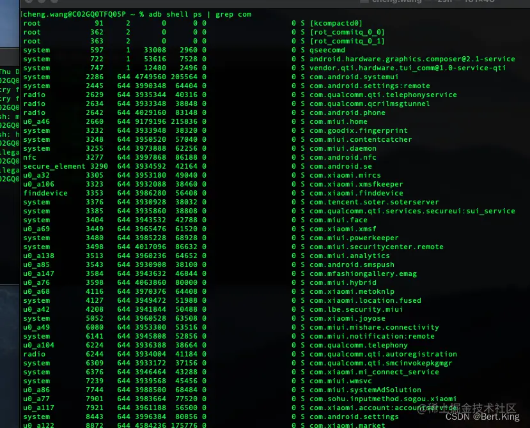Screen dimensions: 530x428
Task: Click com.lbe.security.miui entry
Action: pos(356,309)
